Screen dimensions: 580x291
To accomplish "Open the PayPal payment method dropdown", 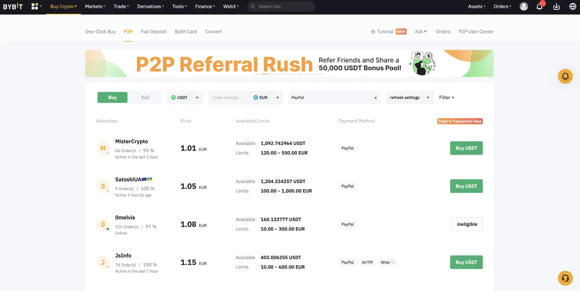I will (x=335, y=98).
